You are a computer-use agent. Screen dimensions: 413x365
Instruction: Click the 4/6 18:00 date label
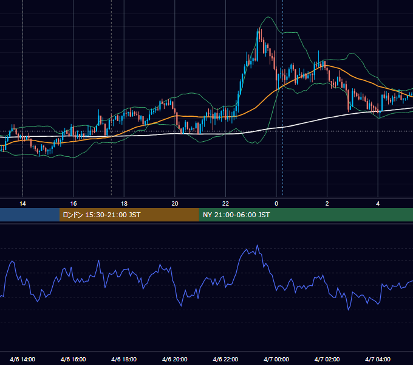coord(124,359)
